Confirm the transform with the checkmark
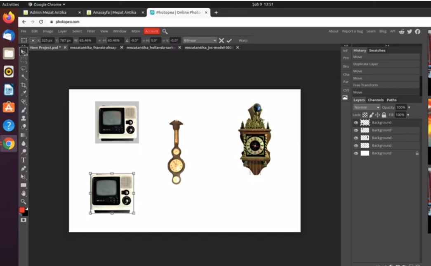This screenshot has width=431, height=266. (x=229, y=40)
